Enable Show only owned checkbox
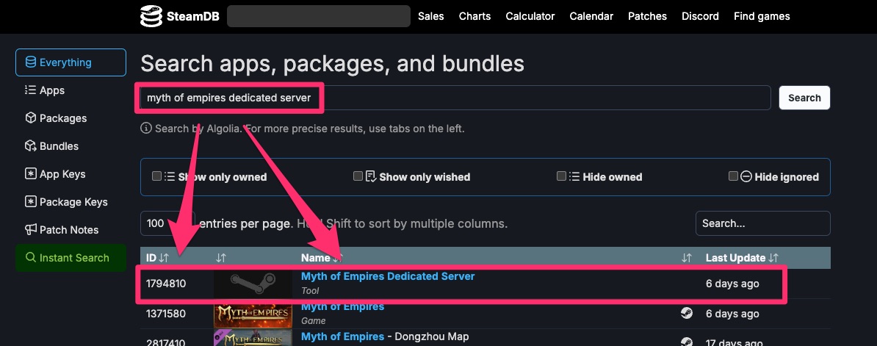The image size is (877, 346). (x=156, y=176)
